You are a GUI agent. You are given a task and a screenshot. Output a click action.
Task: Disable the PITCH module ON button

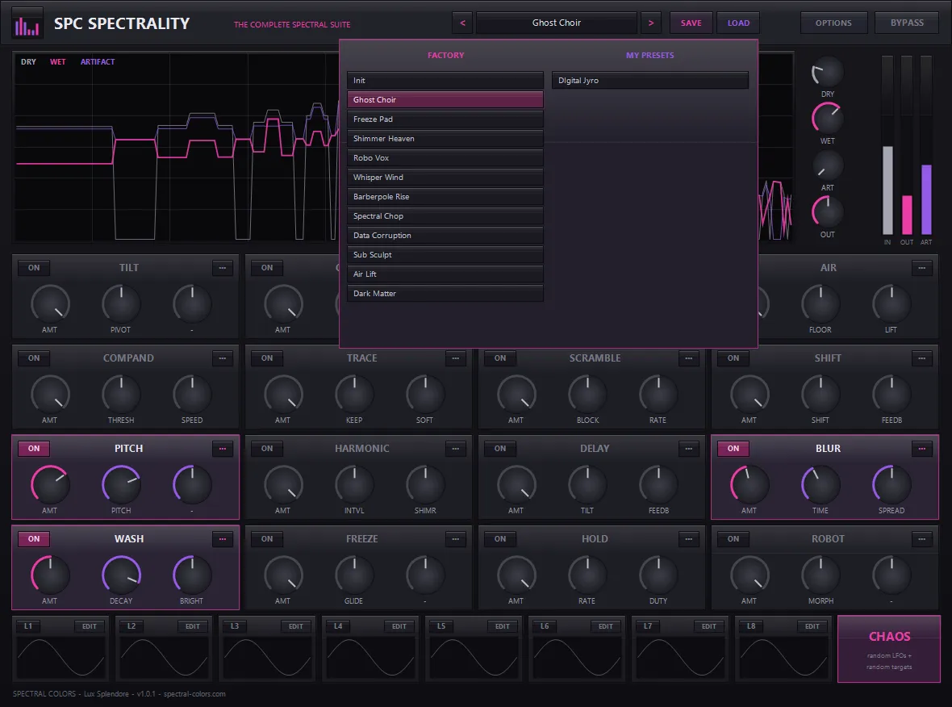click(x=34, y=449)
